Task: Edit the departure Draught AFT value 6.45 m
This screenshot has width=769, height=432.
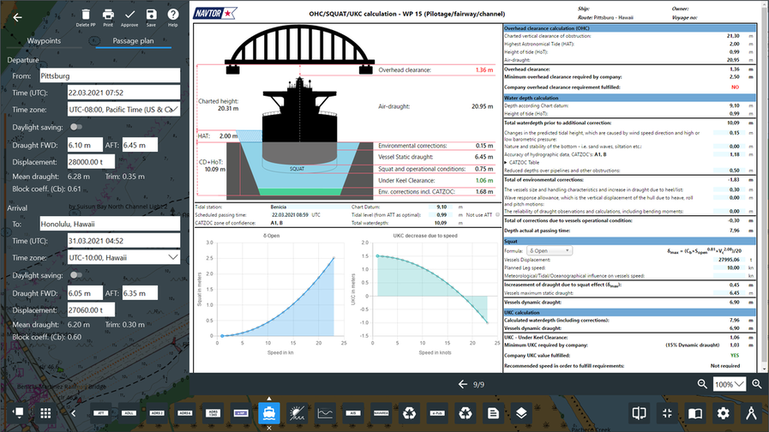Action: coord(140,145)
